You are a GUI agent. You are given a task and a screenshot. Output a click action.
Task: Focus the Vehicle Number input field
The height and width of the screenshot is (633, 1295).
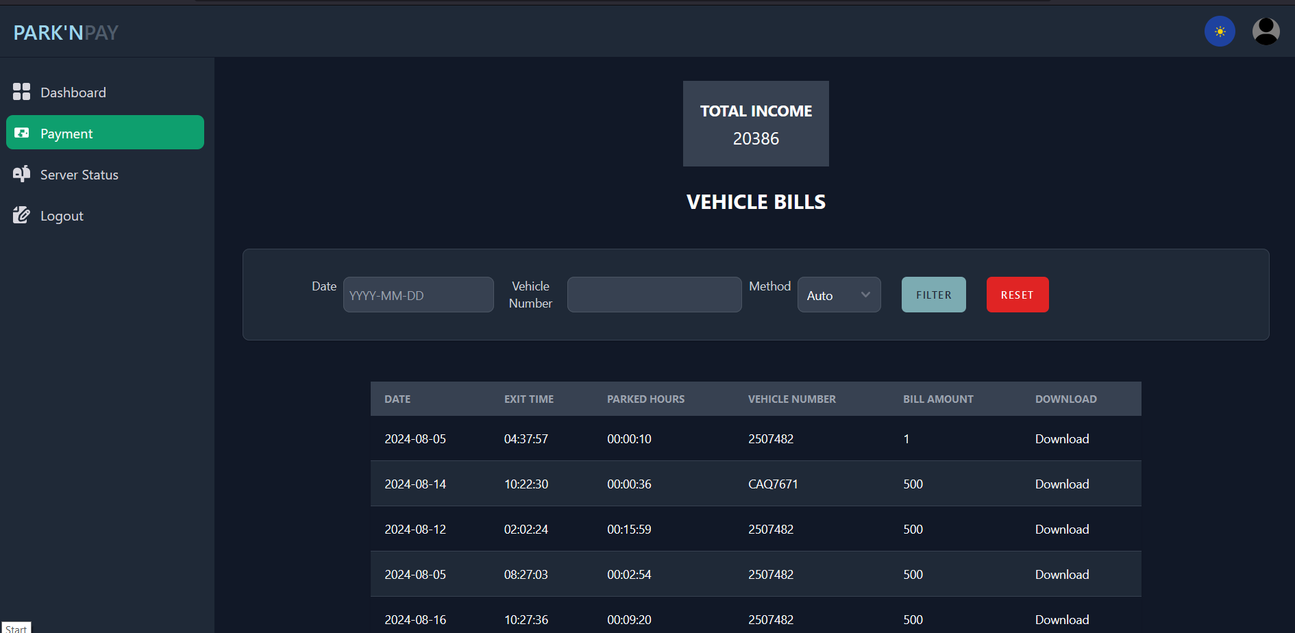(x=654, y=295)
